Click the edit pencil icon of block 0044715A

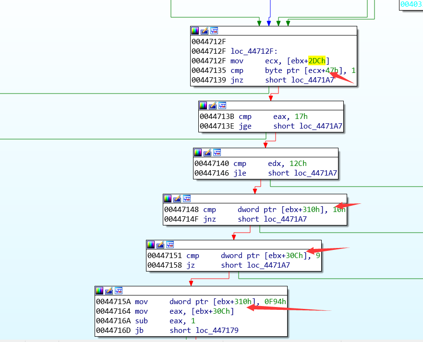coord(109,291)
